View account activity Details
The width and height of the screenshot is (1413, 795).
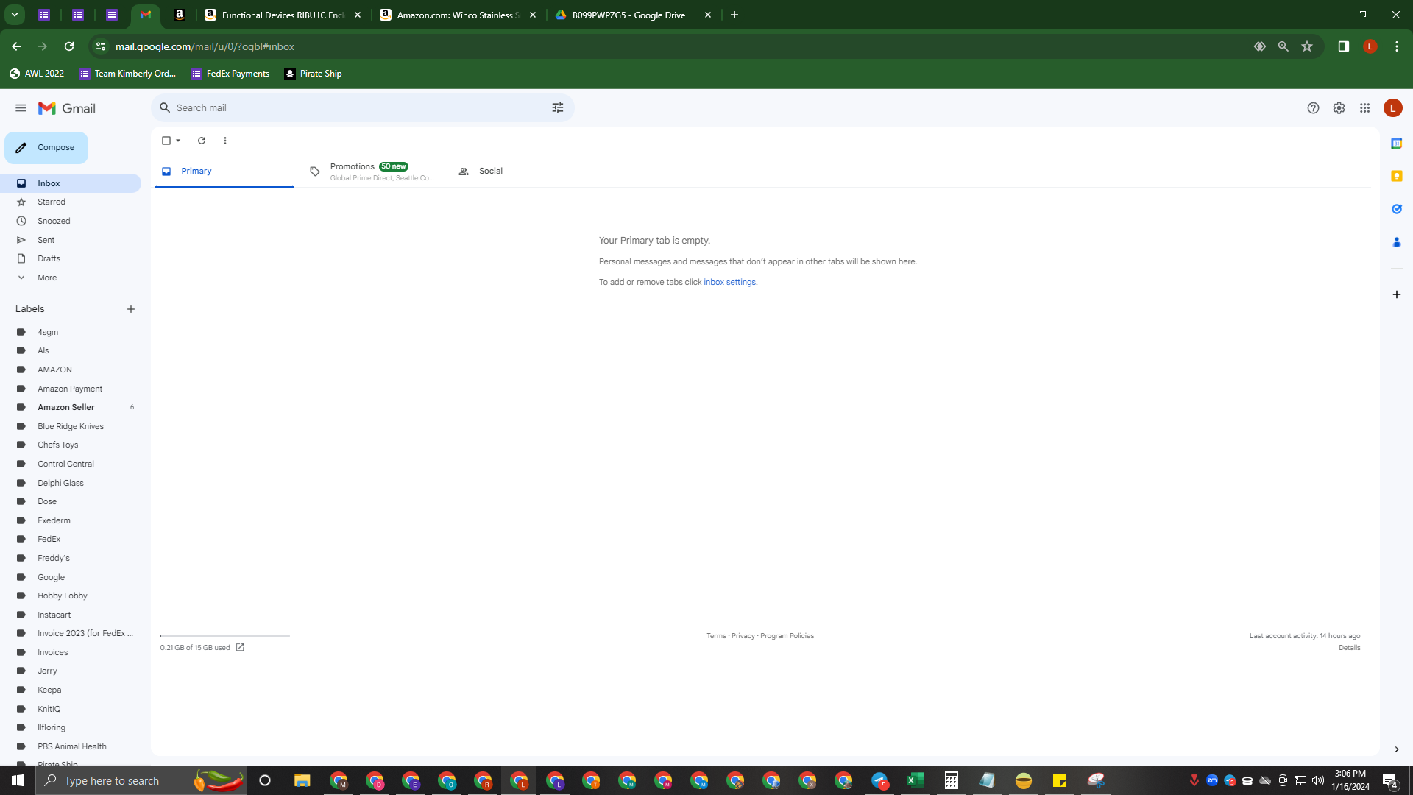(x=1349, y=648)
